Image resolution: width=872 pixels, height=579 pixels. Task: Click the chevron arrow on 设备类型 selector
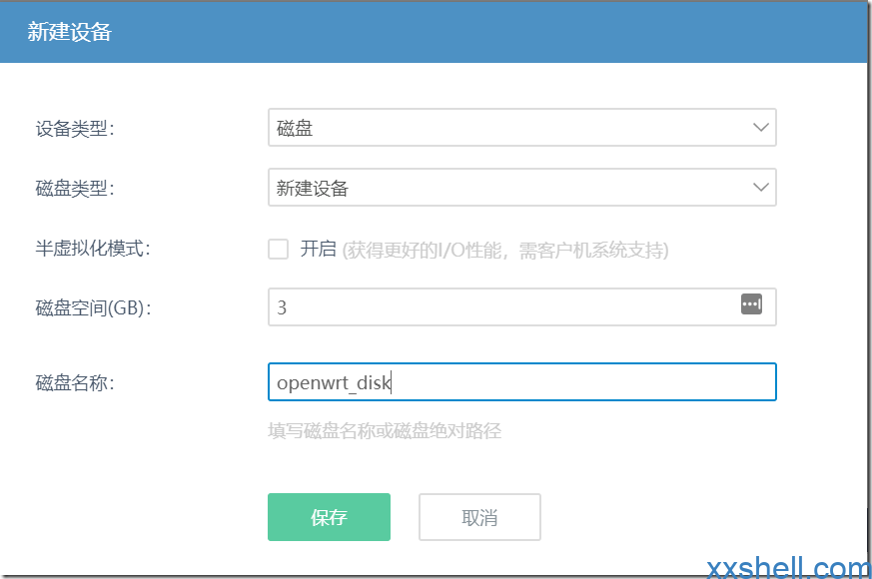[761, 127]
